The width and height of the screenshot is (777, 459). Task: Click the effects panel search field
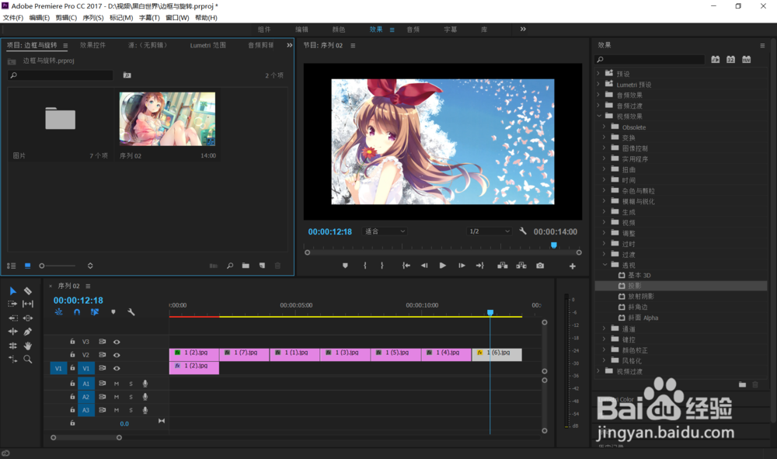(650, 60)
